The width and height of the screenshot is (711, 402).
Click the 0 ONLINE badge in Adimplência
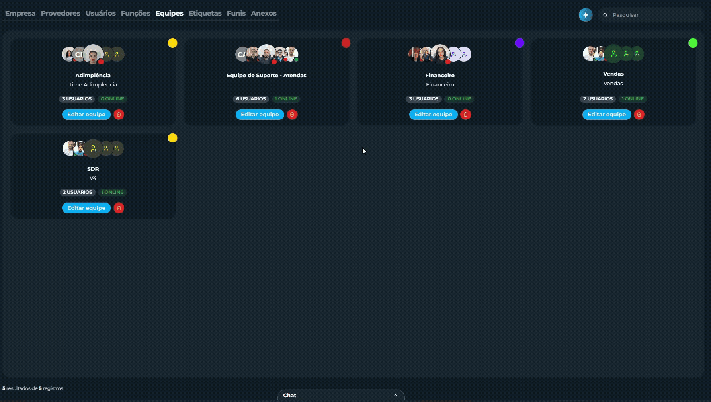pos(112,99)
